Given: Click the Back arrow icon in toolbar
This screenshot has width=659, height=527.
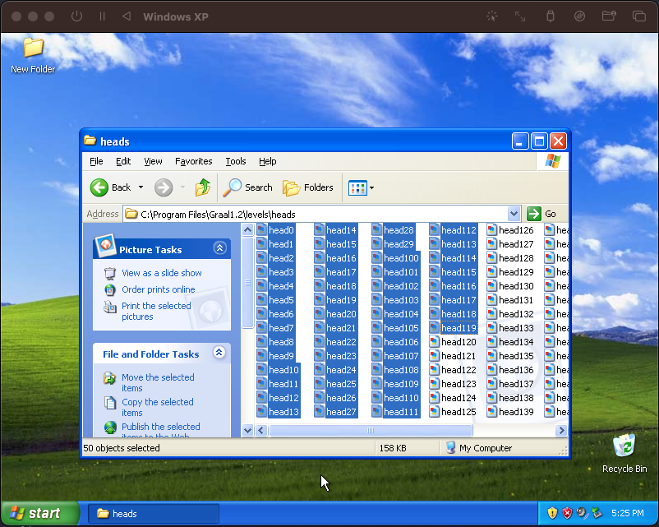Looking at the screenshot, I should point(99,187).
